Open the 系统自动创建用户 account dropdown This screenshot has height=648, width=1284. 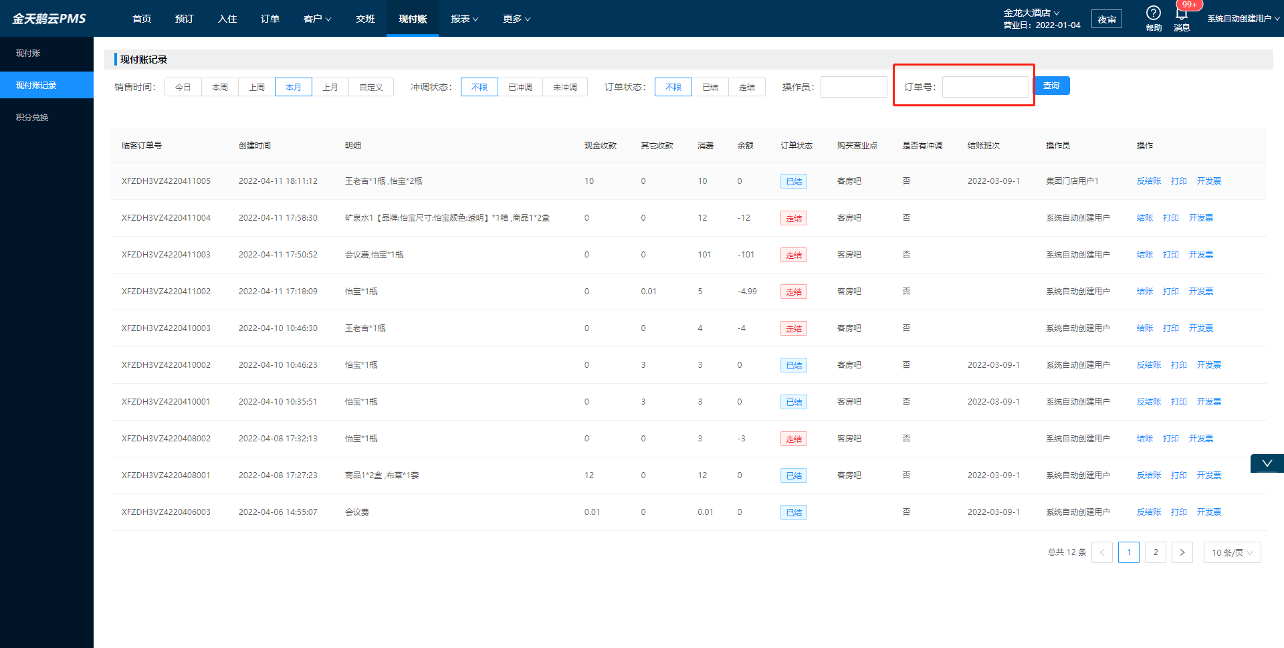pyautogui.click(x=1244, y=19)
